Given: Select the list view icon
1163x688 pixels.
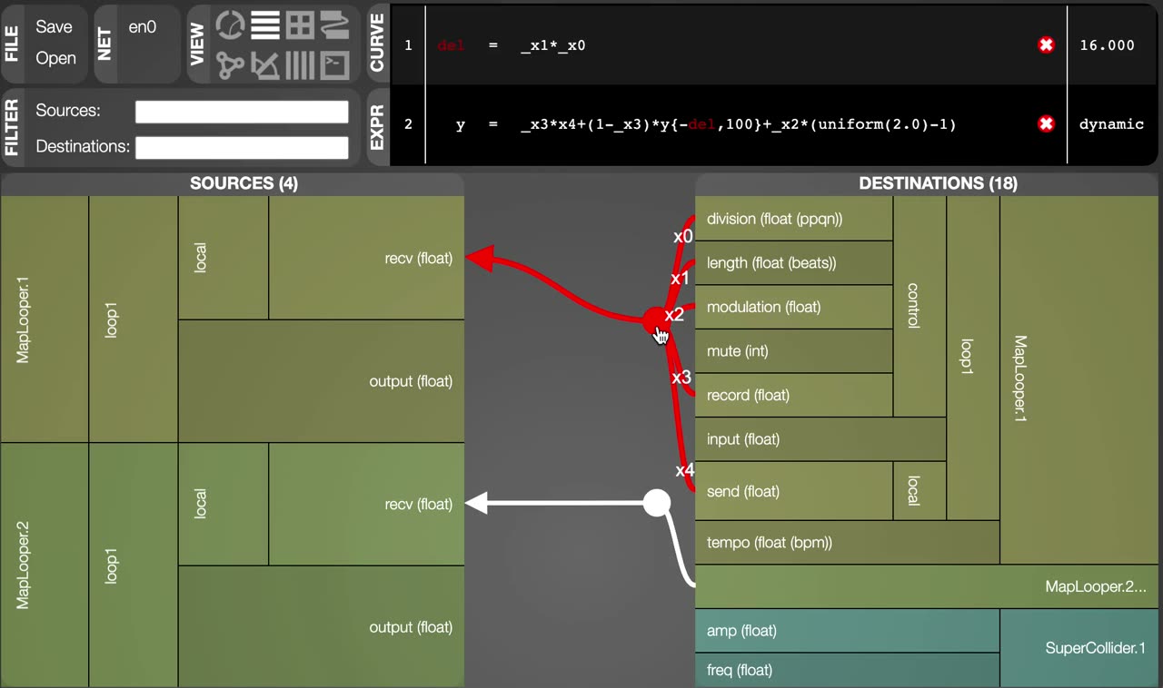Looking at the screenshot, I should pos(265,26).
